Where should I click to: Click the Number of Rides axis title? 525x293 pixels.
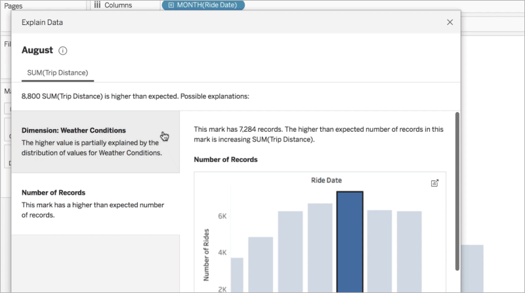point(206,254)
